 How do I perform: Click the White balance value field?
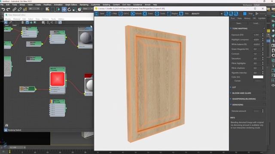tap(257, 44)
